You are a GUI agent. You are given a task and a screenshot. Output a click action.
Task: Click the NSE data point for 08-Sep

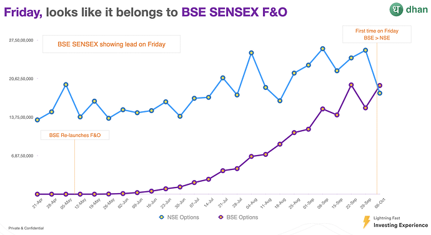[323, 49]
